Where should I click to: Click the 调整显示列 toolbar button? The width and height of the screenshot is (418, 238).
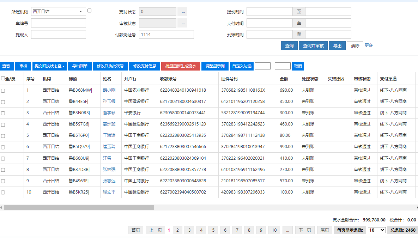(215, 66)
